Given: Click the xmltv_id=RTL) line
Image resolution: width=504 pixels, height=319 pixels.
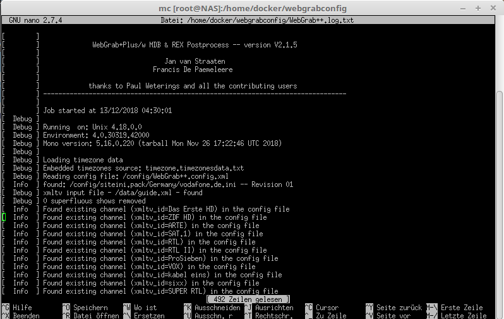Looking at the screenshot, I should [x=150, y=242].
